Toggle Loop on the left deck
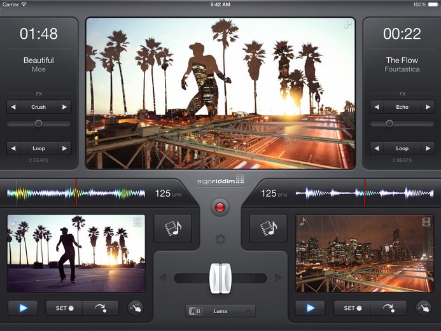The image size is (441, 331). (39, 148)
